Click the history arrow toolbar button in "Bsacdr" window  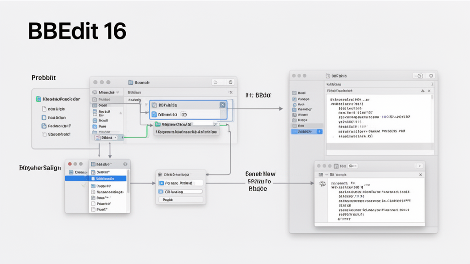pyautogui.click(x=216, y=82)
